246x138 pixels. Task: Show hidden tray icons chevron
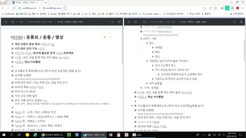[x=204, y=135]
